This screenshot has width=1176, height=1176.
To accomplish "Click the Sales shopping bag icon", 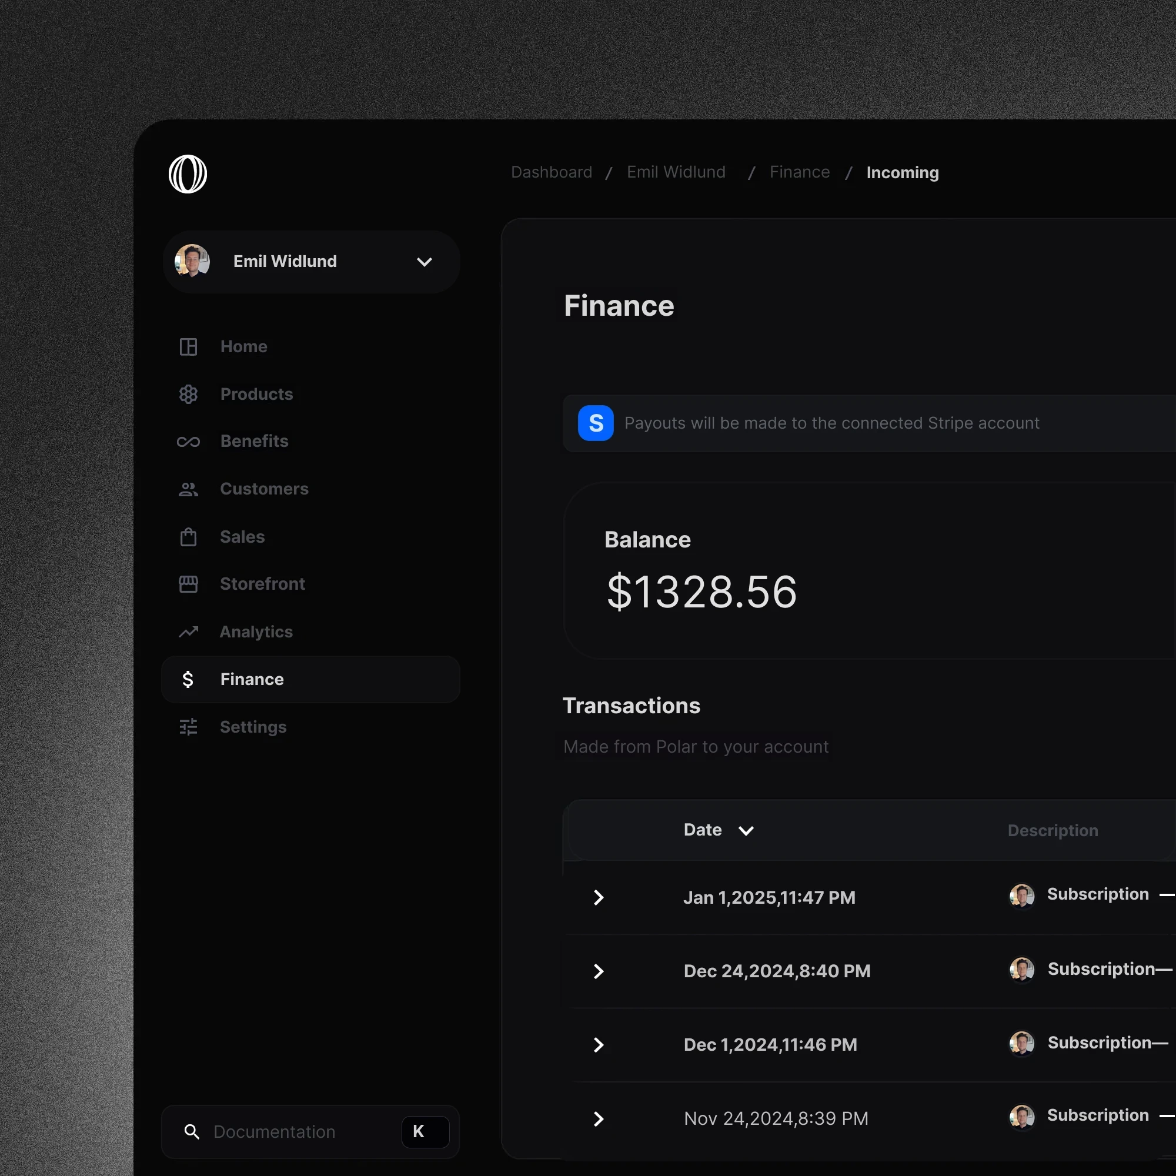I will (188, 536).
